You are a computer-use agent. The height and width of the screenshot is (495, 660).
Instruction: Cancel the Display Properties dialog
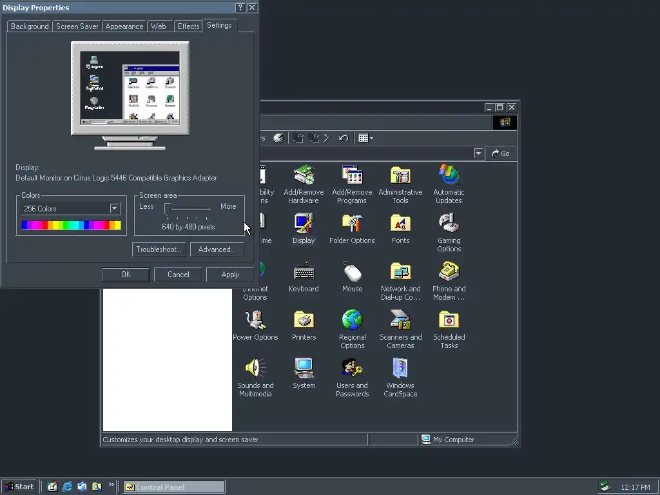click(178, 275)
